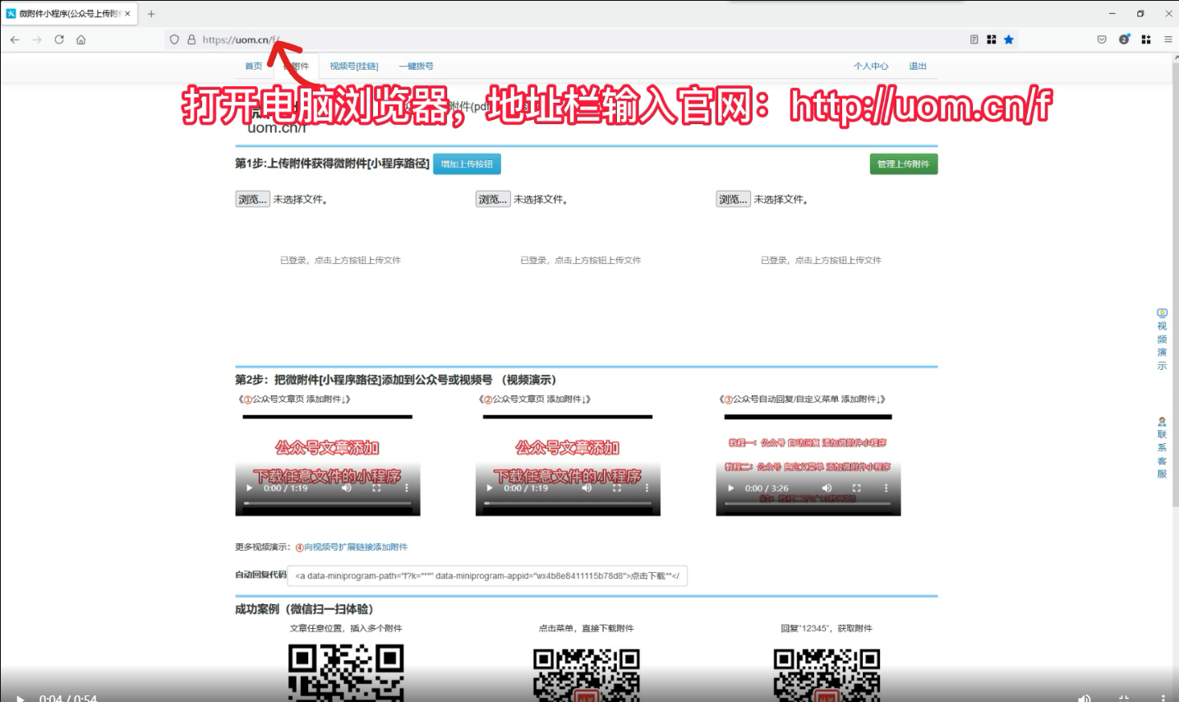1179x702 pixels.
Task: Play the ② 公众号文章页 video
Action: 490,488
